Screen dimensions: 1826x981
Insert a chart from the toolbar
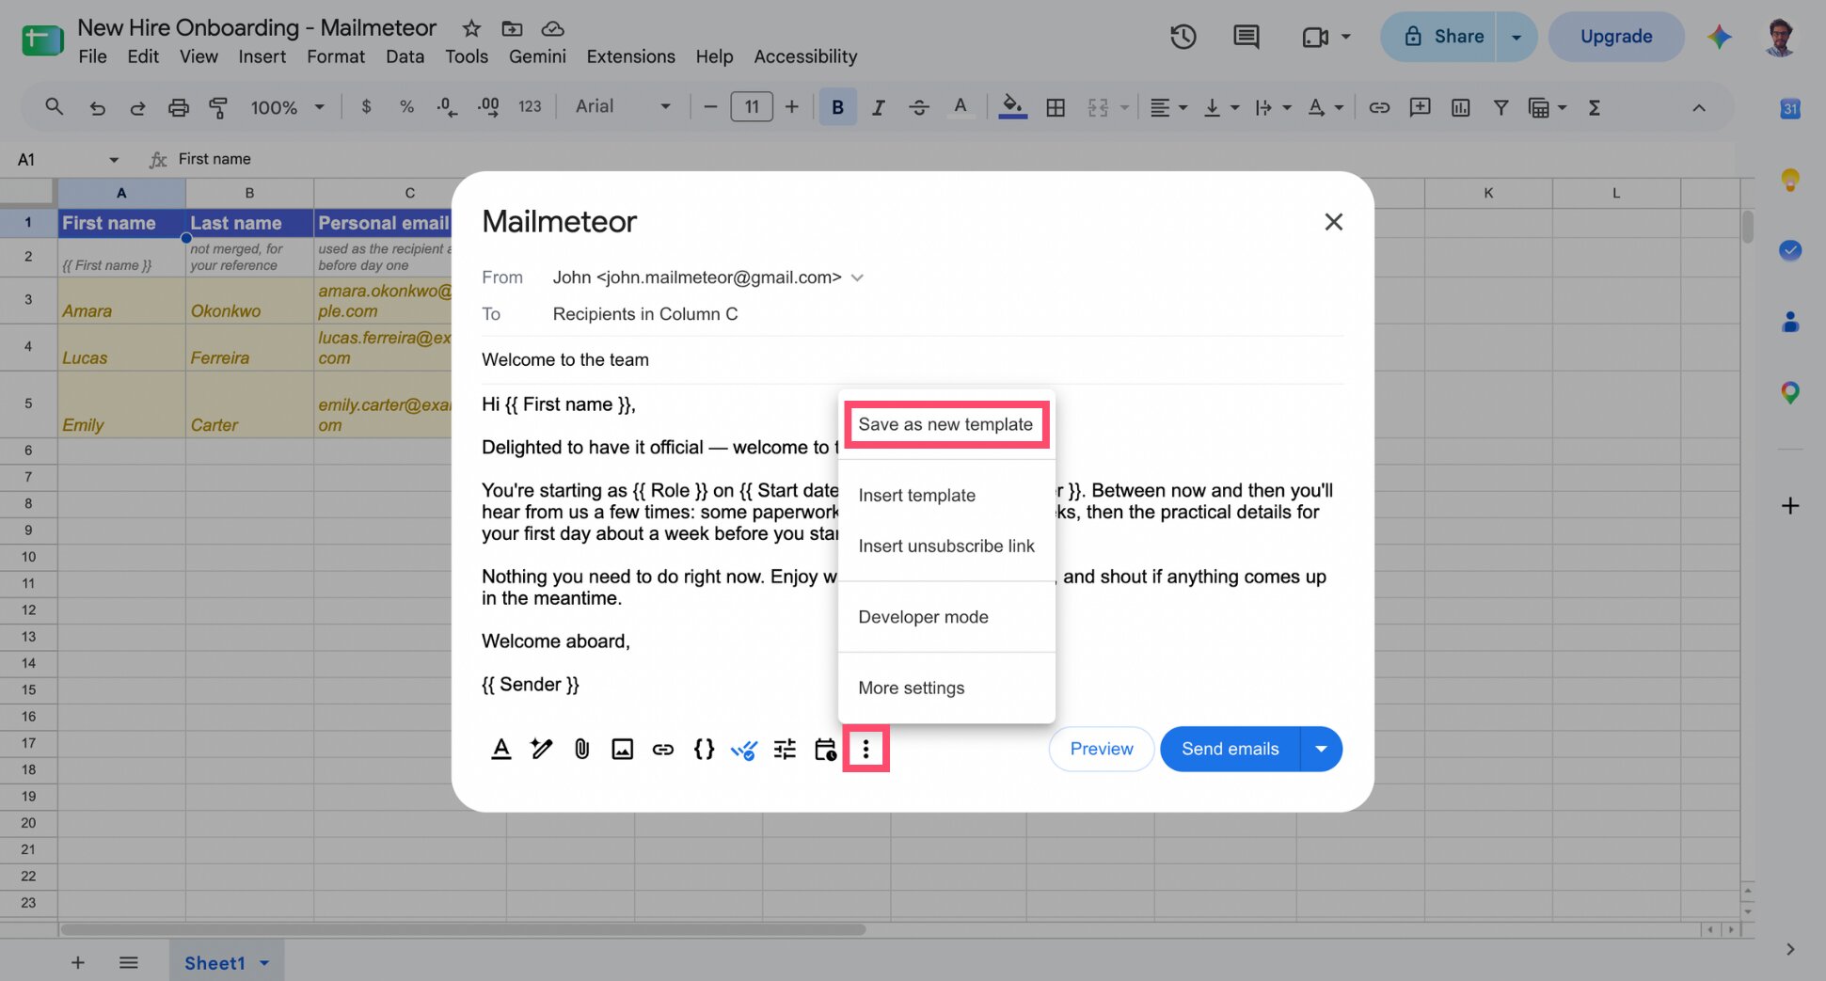point(1460,107)
